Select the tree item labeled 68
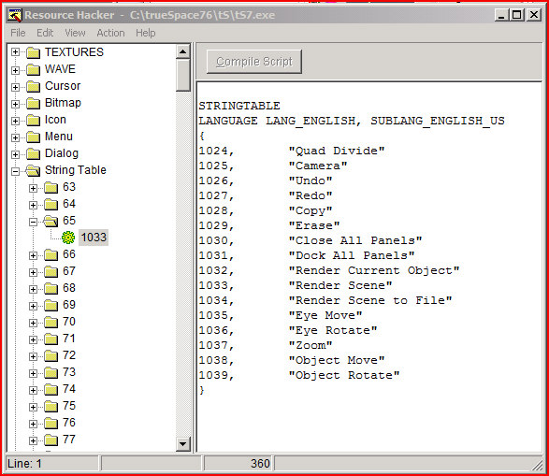 tap(69, 288)
